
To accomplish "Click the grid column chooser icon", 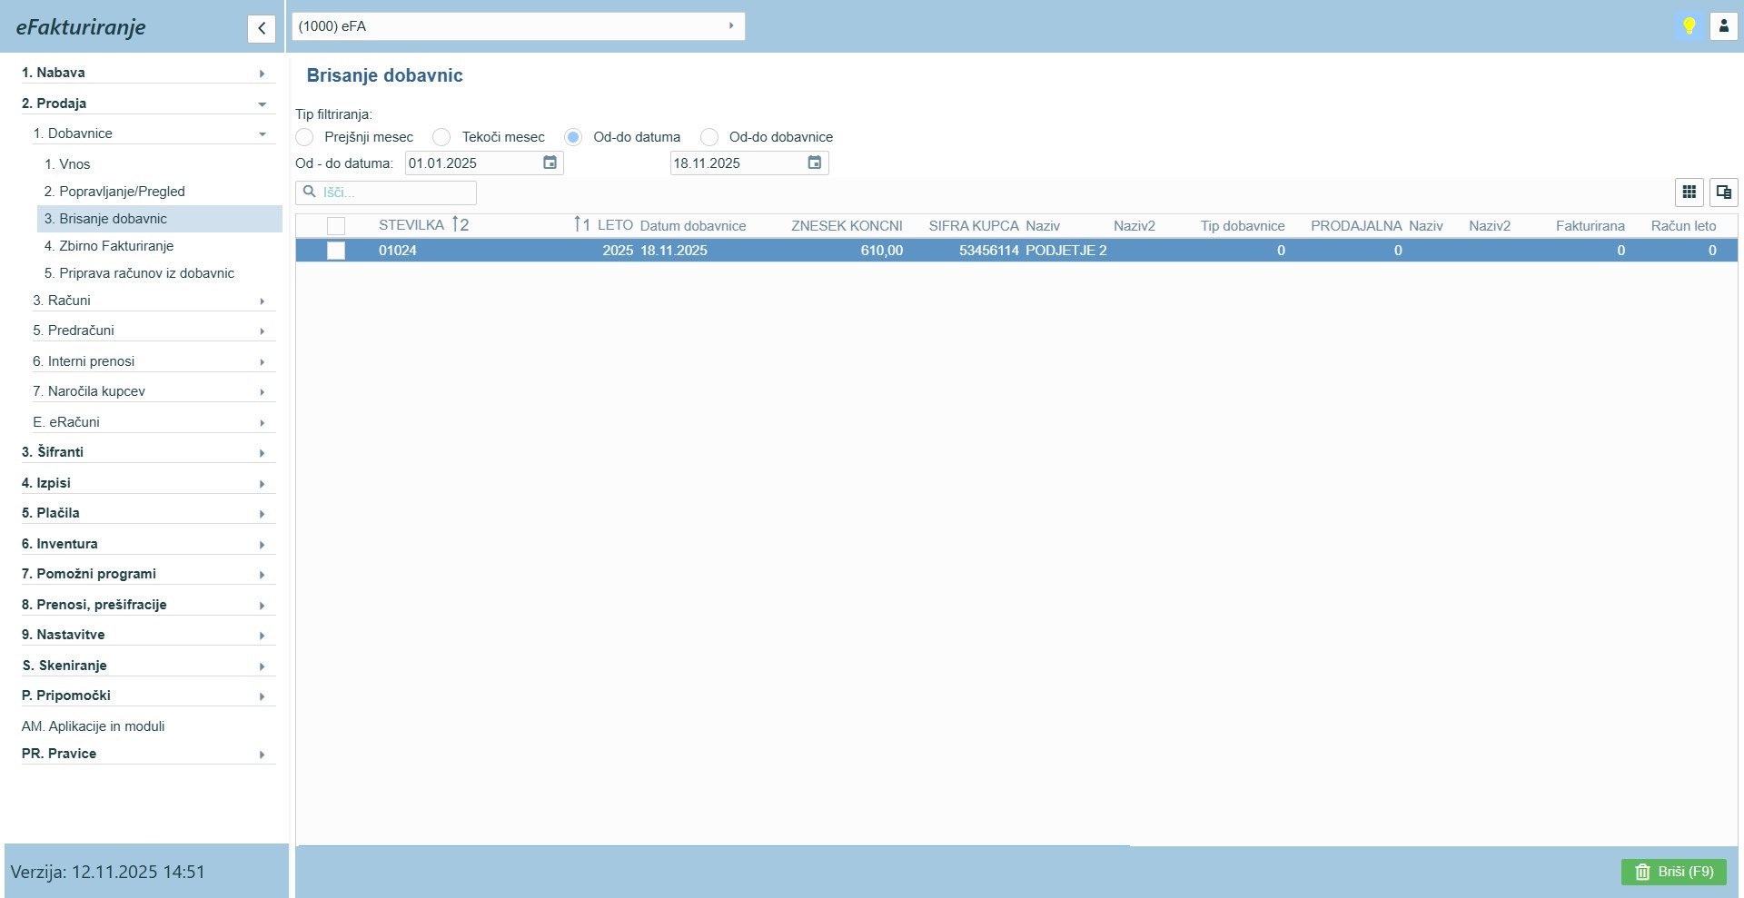I will coord(1689,192).
